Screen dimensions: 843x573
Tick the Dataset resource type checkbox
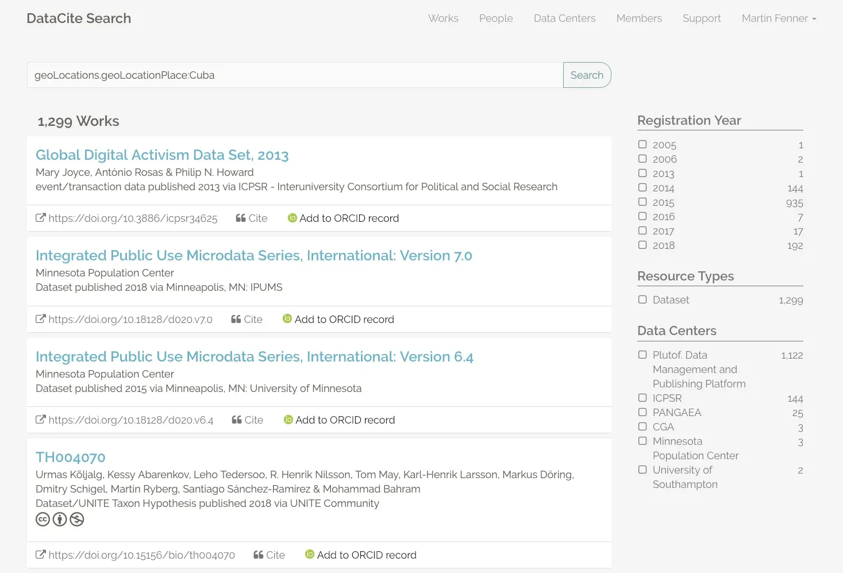point(642,299)
